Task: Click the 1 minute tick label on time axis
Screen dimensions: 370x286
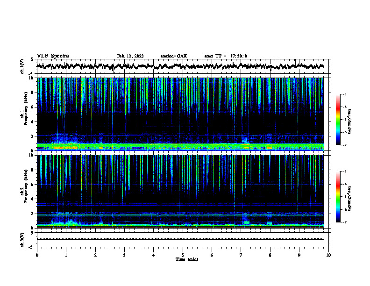Action: [66, 255]
